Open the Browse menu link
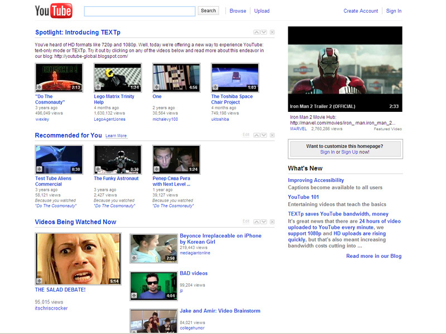 pyautogui.click(x=238, y=11)
